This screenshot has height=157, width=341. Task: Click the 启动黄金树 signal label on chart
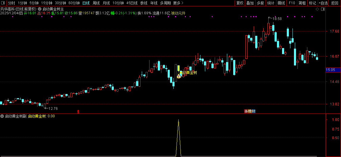(188, 73)
